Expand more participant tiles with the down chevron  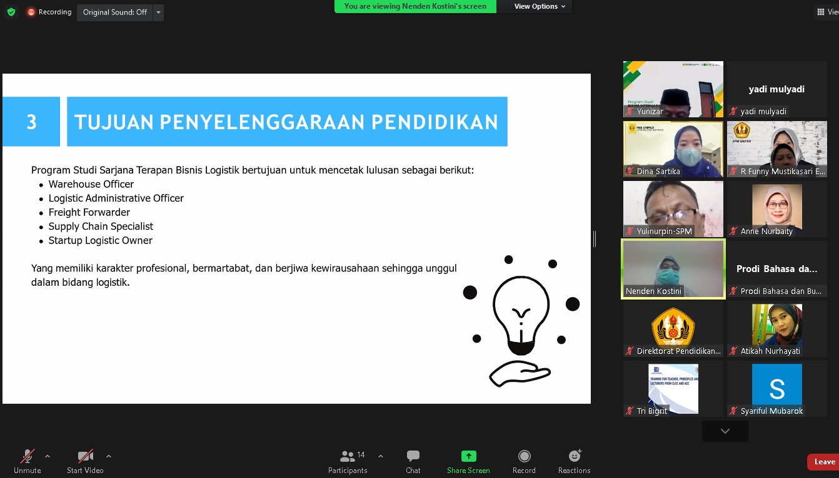(x=724, y=431)
